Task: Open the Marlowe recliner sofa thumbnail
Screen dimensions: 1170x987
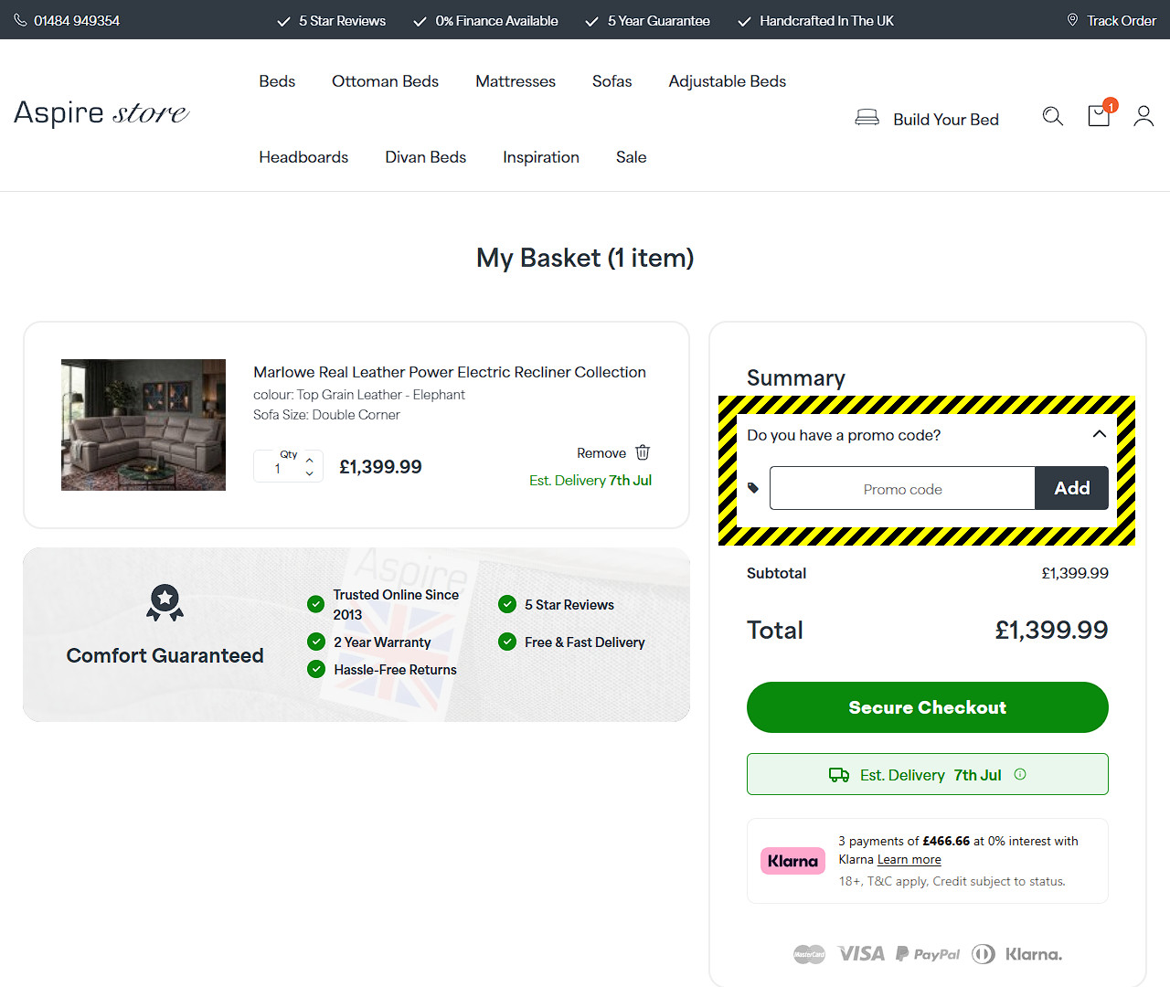Action: [144, 425]
